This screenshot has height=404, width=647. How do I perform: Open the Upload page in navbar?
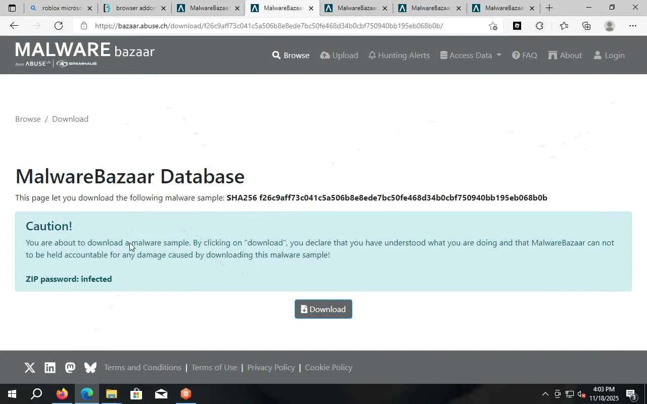(339, 55)
